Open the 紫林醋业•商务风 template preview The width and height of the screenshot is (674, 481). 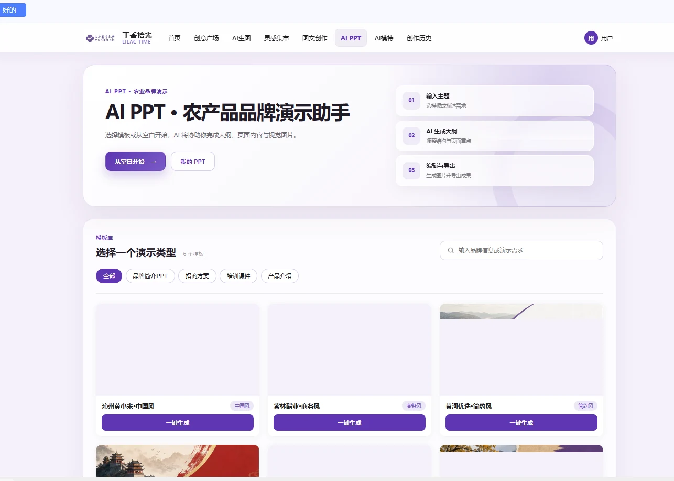[x=350, y=350]
